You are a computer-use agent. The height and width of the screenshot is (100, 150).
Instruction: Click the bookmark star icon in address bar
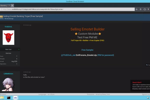(136, 9)
